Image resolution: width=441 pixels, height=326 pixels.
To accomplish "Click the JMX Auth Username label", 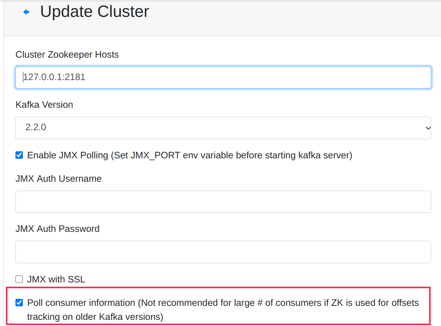I will tap(58, 178).
